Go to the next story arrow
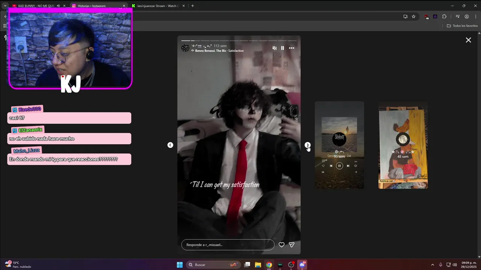 [x=307, y=145]
